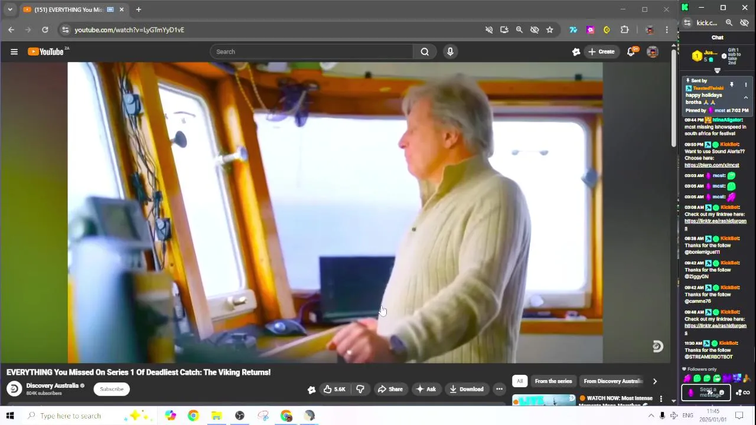Open more actions ellipsis under the video
Image resolution: width=756 pixels, height=425 pixels.
(499, 389)
